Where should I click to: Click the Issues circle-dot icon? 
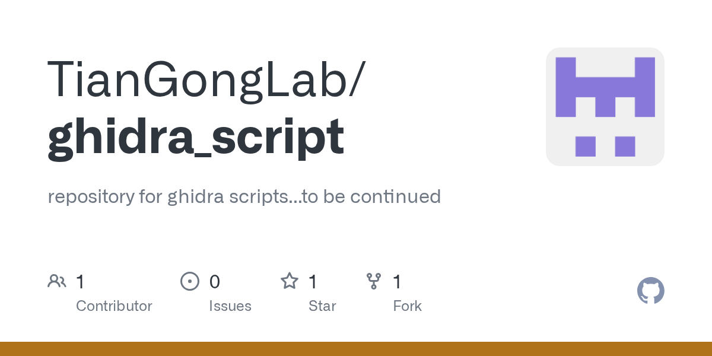[189, 281]
